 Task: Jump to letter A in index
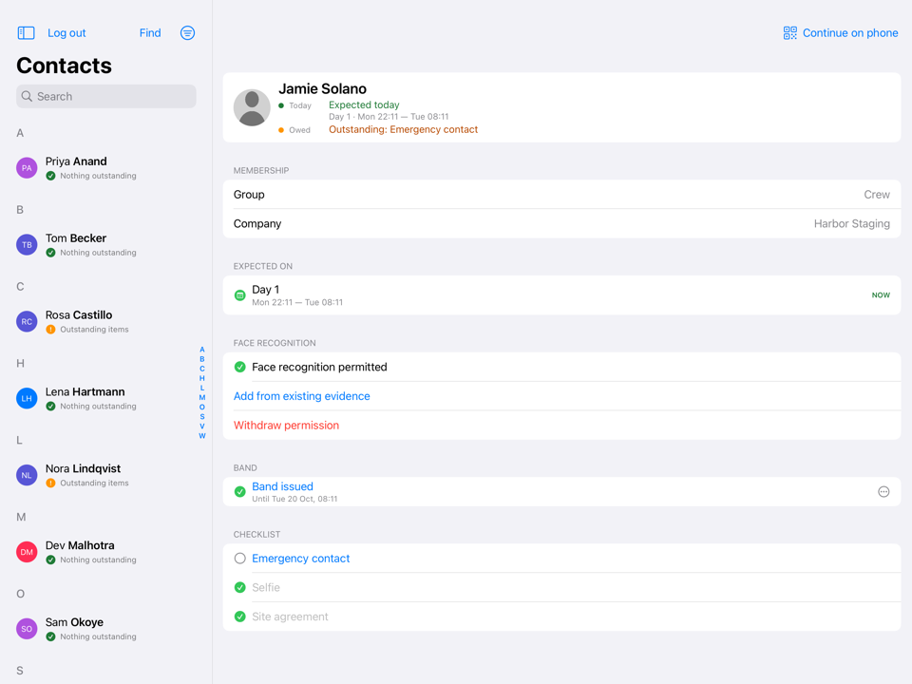click(201, 350)
